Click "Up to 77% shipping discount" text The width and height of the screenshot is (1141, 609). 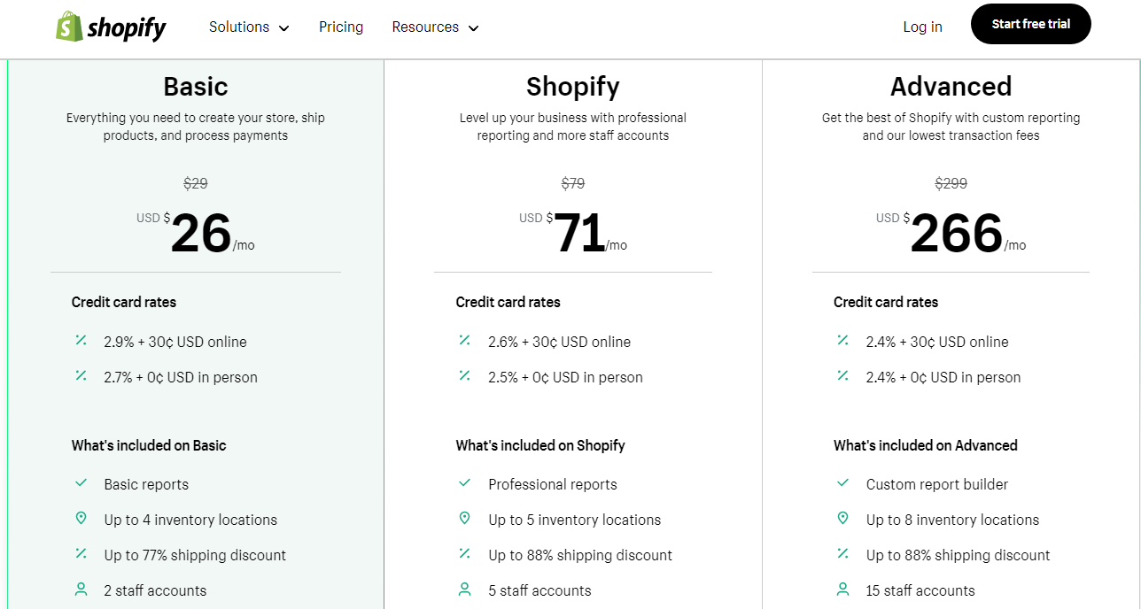coord(195,555)
